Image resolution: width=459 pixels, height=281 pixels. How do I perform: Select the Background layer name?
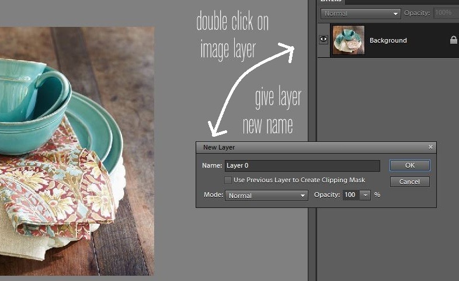[388, 40]
